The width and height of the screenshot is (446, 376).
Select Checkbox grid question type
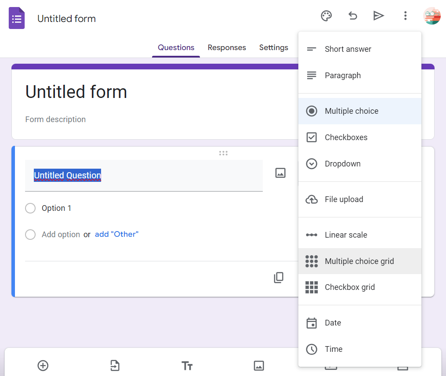coord(360,287)
